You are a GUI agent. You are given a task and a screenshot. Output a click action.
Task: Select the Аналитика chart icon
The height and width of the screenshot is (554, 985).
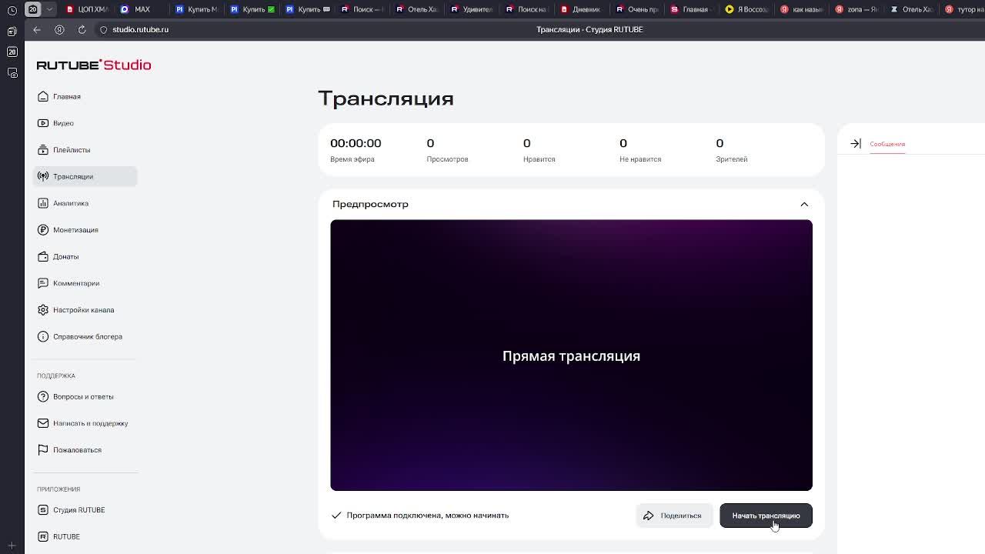43,203
